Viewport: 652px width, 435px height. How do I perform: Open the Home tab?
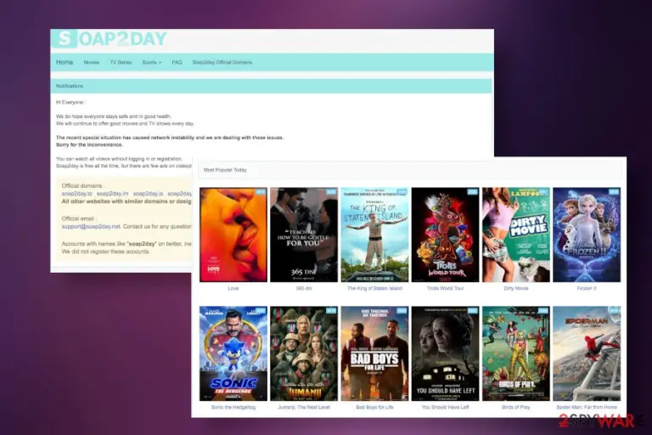click(65, 62)
